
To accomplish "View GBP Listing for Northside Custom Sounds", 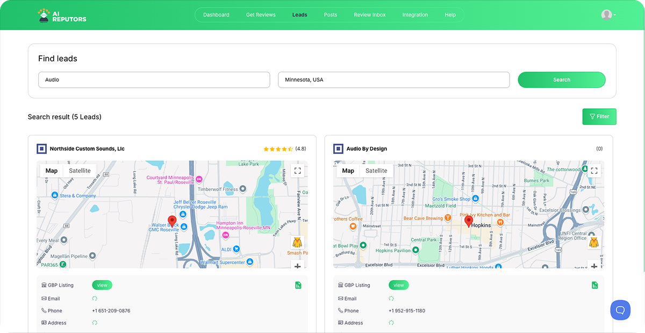I will pos(102,285).
